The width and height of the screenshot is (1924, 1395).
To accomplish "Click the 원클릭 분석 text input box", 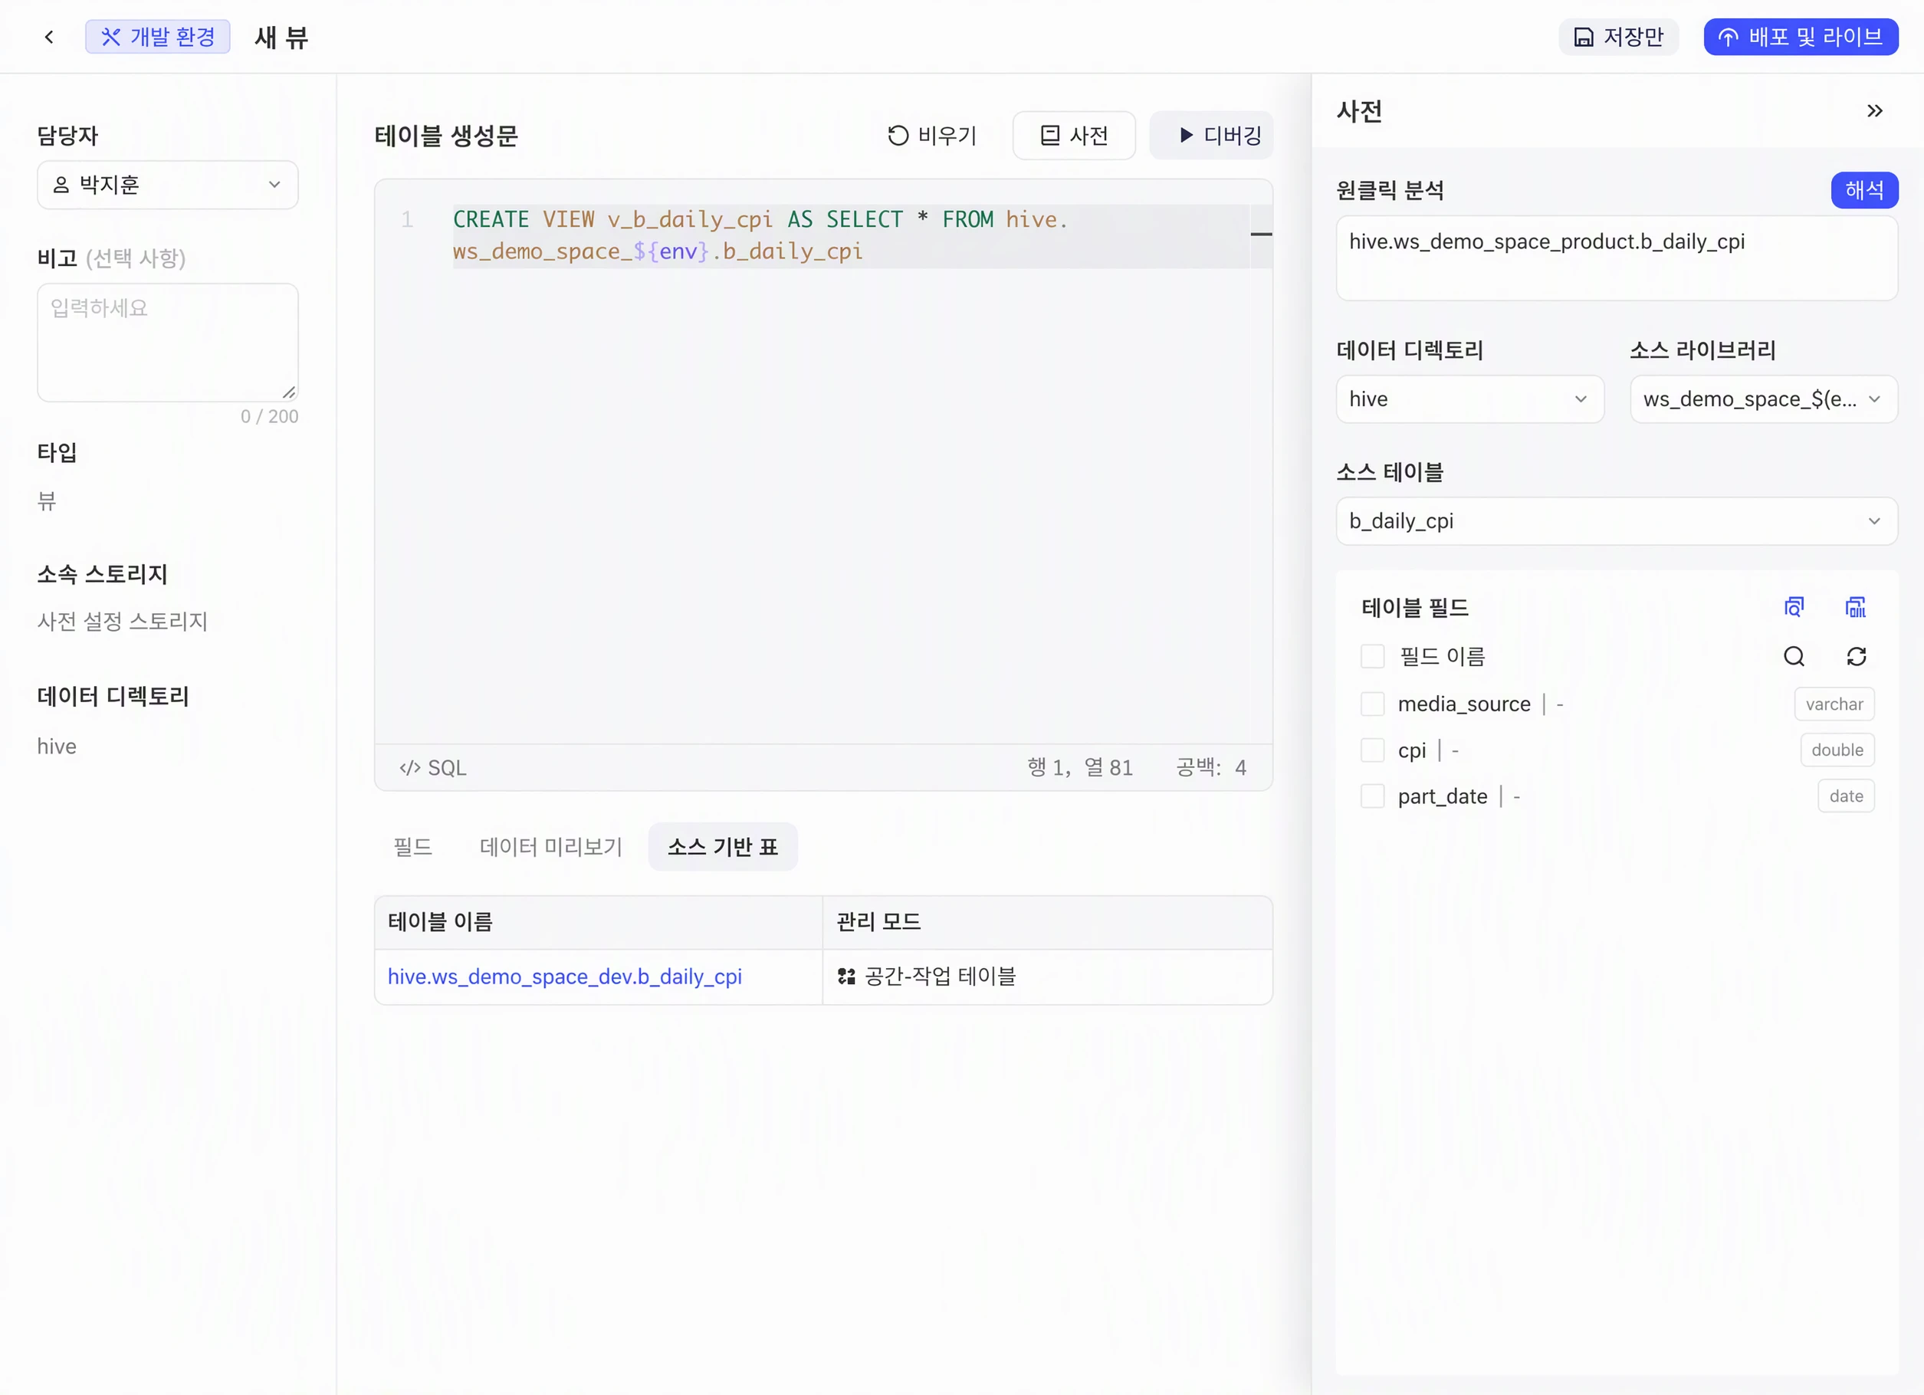I will click(1617, 258).
